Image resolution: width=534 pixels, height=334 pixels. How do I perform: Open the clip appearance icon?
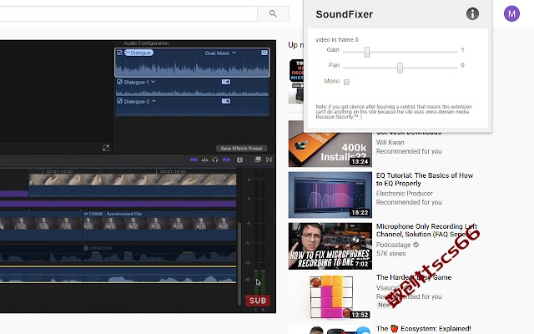(x=239, y=159)
